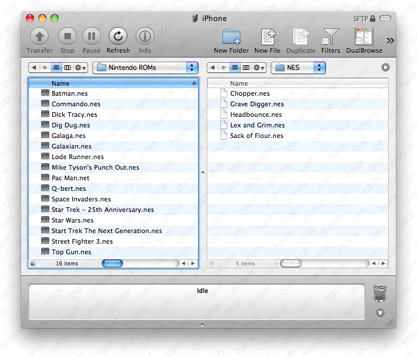Click right pane Name column header
The image size is (417, 357).
pyautogui.click(x=297, y=83)
